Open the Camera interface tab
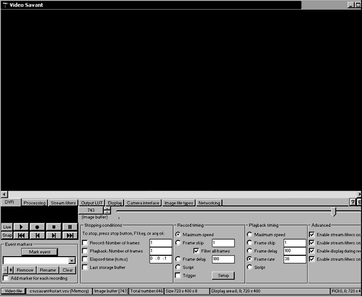Viewport: 362px width, 297px height. pos(143,203)
